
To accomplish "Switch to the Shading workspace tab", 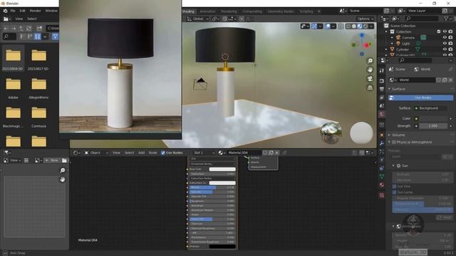I will [x=188, y=11].
